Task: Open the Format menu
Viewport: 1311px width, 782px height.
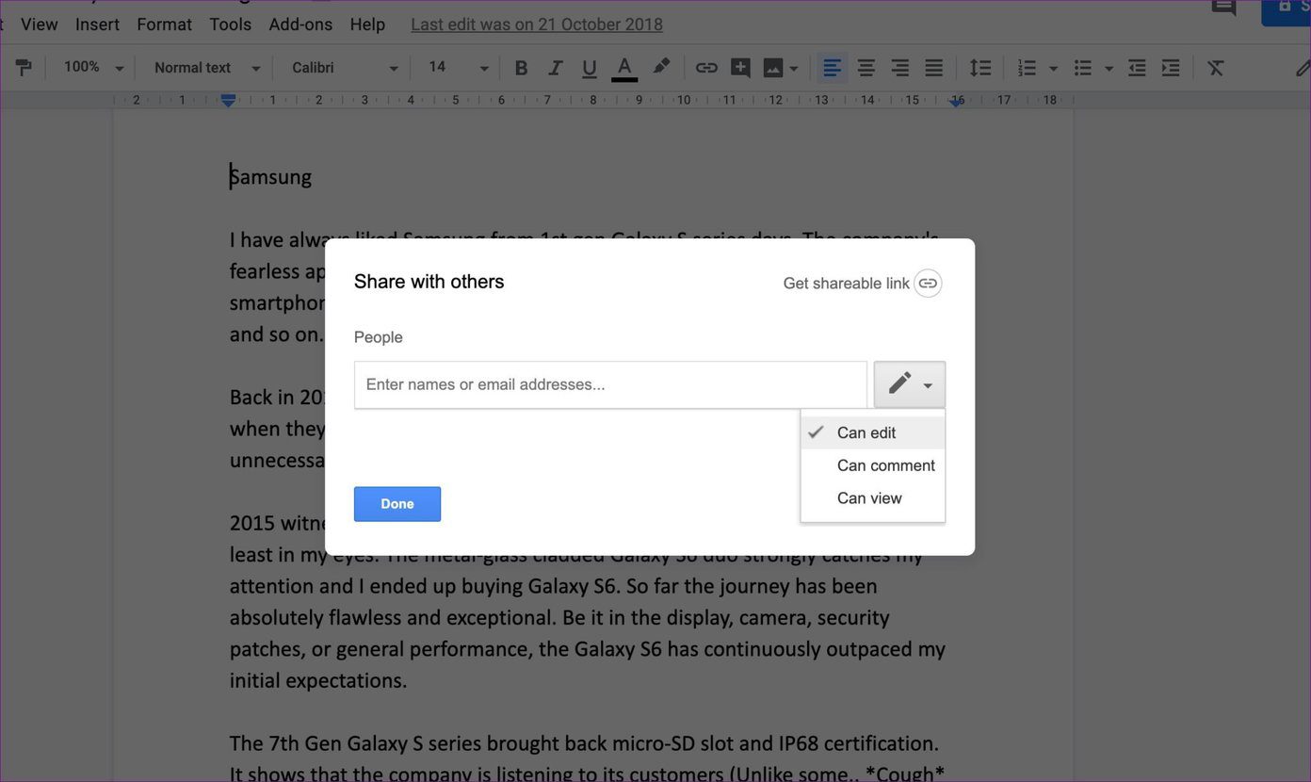Action: click(164, 24)
